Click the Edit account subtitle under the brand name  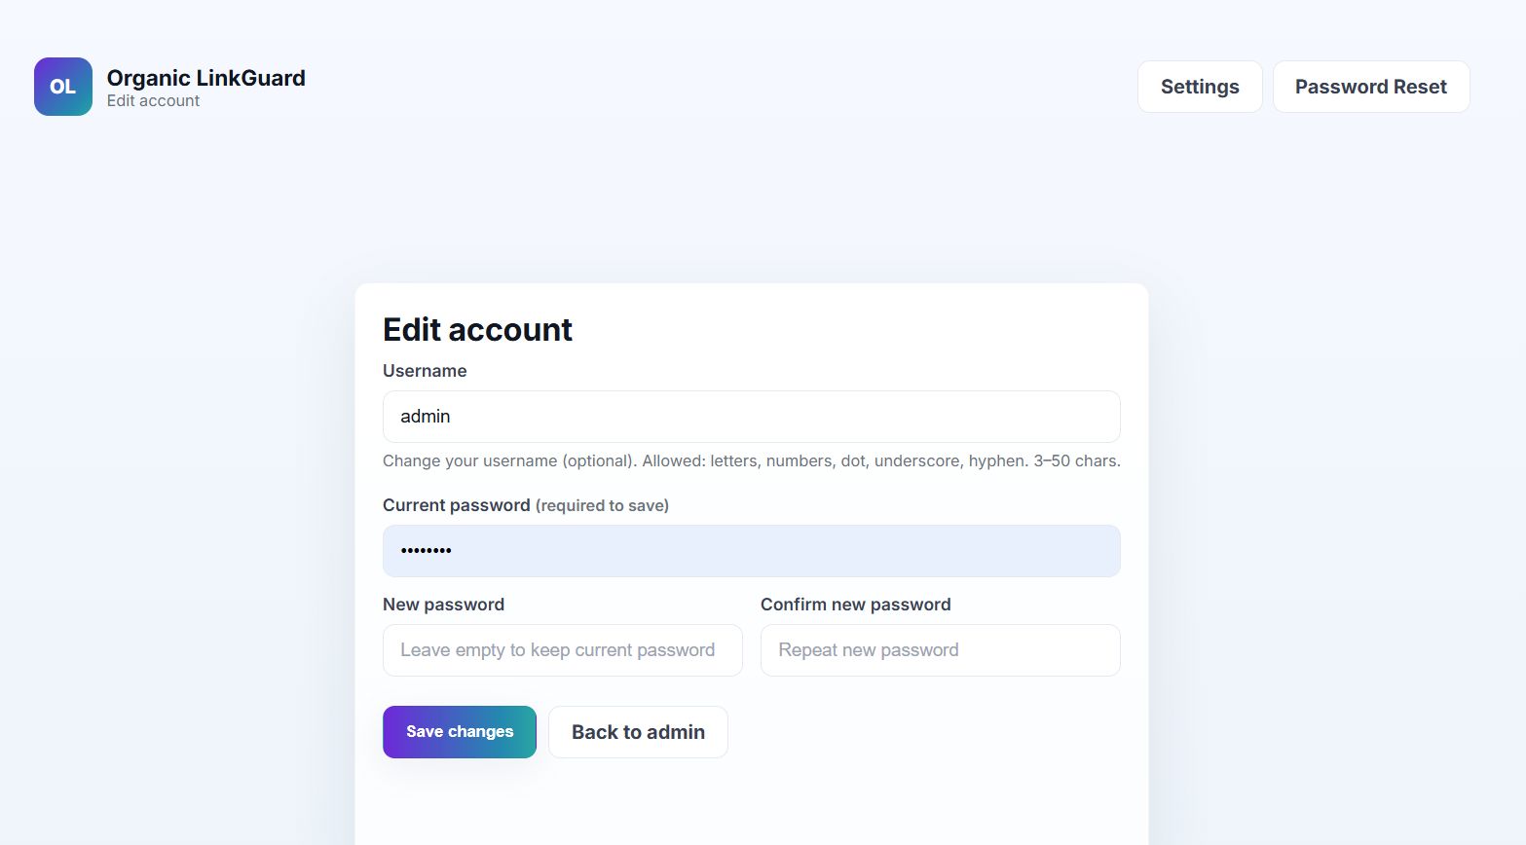[x=153, y=101]
